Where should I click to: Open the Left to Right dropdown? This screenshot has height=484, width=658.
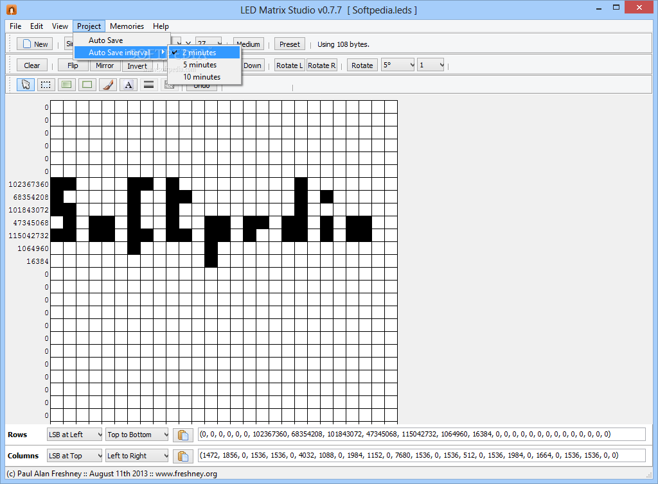click(x=137, y=456)
